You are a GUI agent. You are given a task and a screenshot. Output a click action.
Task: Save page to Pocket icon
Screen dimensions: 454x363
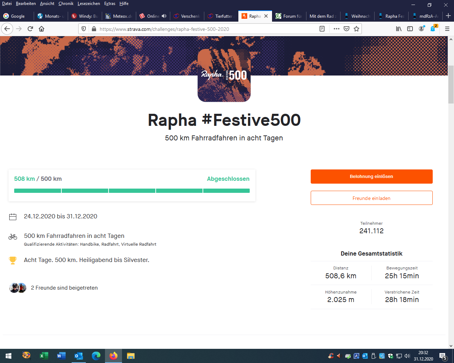tap(347, 29)
